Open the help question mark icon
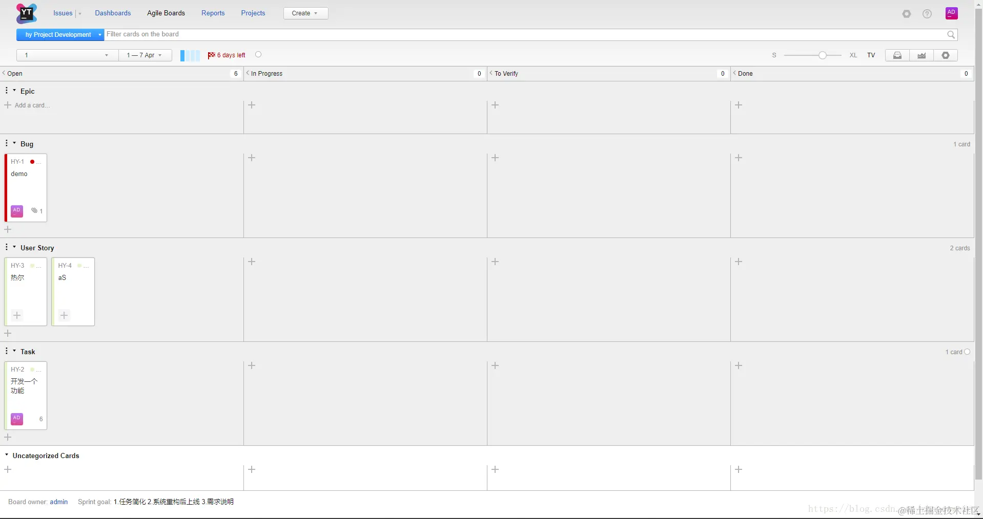This screenshot has width=983, height=519. [927, 14]
